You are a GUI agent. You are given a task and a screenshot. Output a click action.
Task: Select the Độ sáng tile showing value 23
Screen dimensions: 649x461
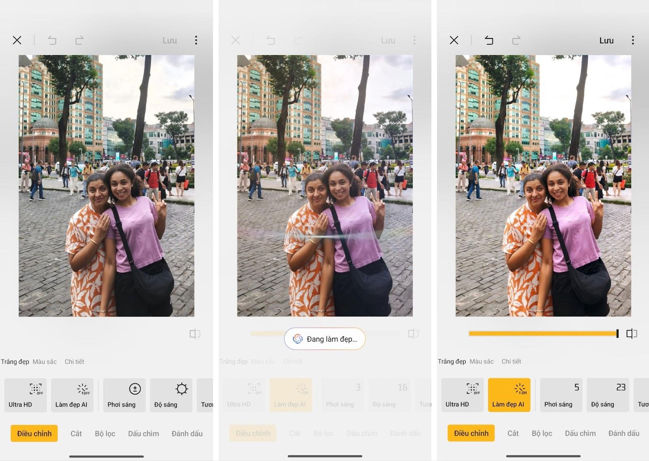tap(608, 395)
